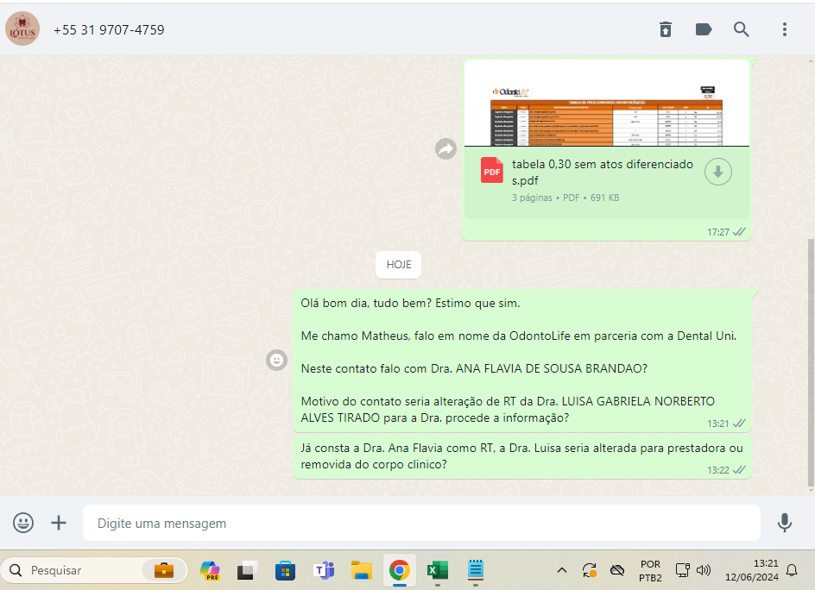Click the red PDF file icon
Viewport: 815px width, 590px height.
(x=491, y=170)
